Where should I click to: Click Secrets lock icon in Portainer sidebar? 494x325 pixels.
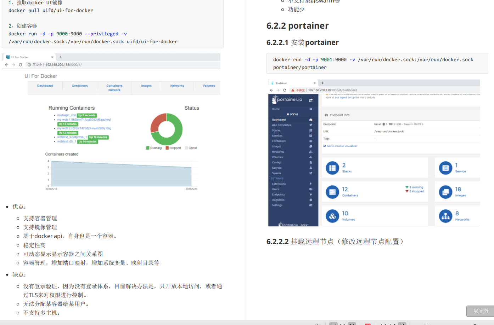[311, 168]
